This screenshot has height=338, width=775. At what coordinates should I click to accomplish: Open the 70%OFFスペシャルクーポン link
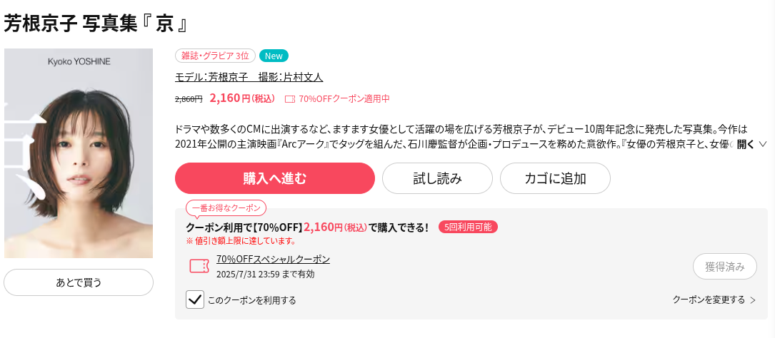274,260
